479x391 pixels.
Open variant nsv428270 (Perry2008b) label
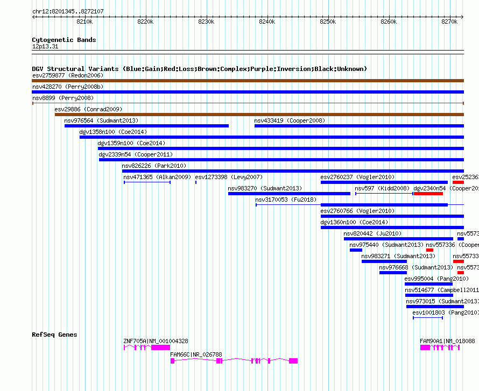pos(68,87)
